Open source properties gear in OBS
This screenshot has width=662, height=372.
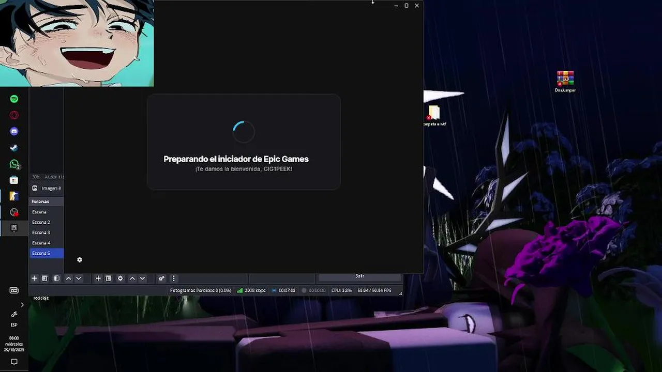pos(121,278)
